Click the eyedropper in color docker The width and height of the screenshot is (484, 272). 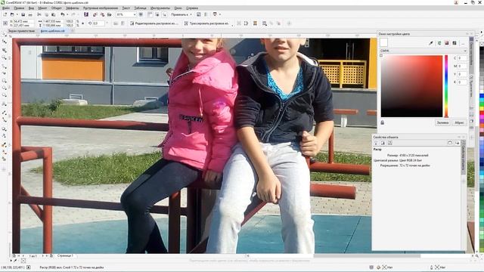(431, 43)
